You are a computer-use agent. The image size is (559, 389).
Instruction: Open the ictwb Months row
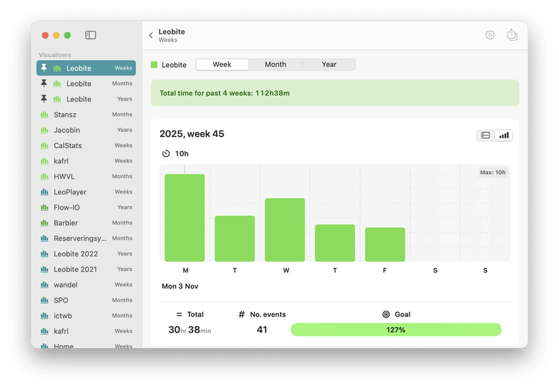click(x=86, y=316)
